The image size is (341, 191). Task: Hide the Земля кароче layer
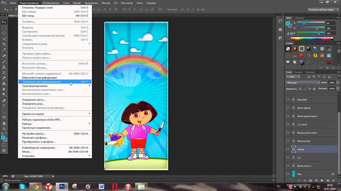[288, 108]
